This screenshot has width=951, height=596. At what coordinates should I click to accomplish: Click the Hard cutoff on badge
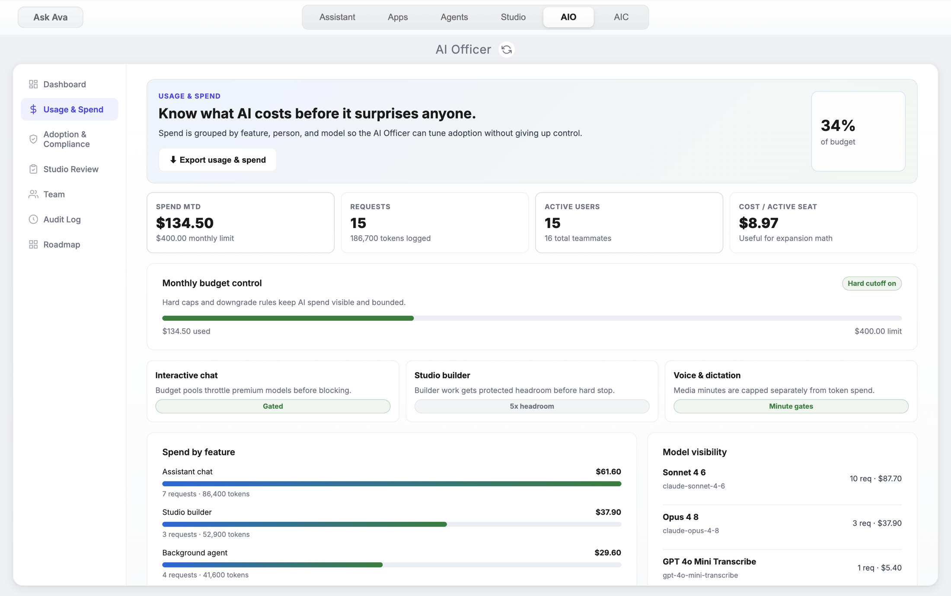click(871, 283)
